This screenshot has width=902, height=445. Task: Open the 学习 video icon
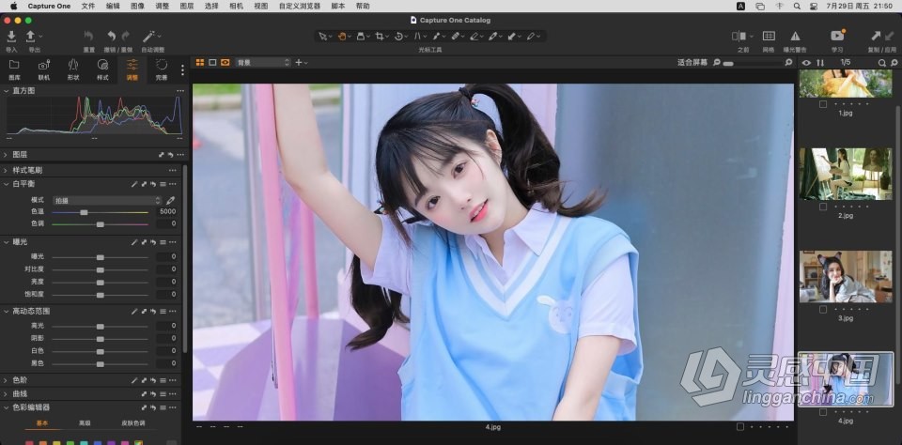pos(837,37)
